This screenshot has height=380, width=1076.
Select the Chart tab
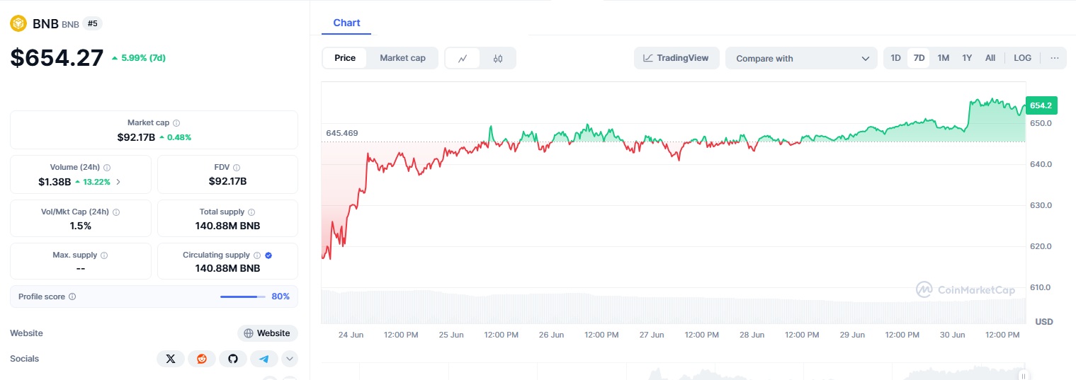coord(346,23)
